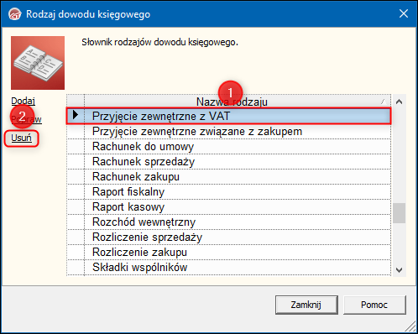Open help with the Pomoc button
Viewport: 418px width, 334px height.
pyautogui.click(x=374, y=305)
